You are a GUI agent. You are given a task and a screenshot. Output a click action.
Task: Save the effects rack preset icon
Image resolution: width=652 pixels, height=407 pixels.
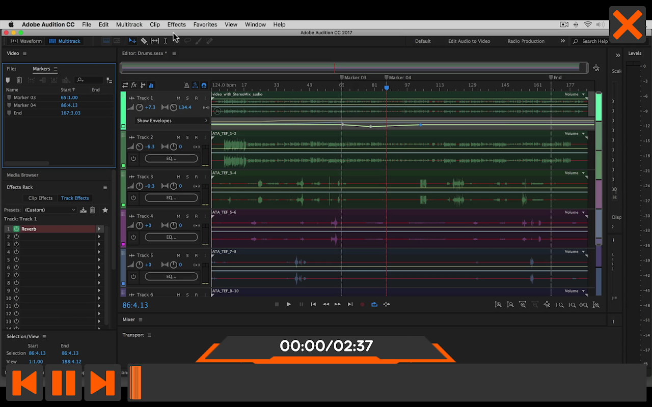click(x=83, y=210)
